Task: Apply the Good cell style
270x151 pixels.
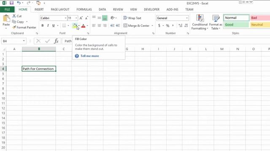Action: pyautogui.click(x=236, y=25)
